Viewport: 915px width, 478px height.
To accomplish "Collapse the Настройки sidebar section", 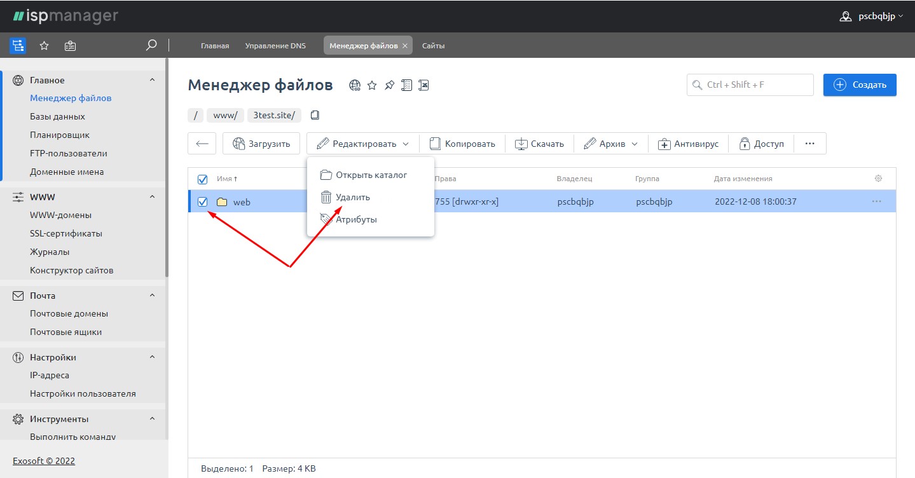I will pos(152,357).
